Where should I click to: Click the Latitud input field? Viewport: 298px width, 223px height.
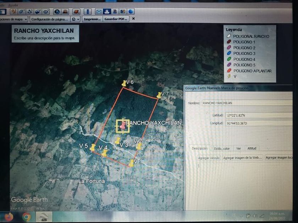(259, 115)
